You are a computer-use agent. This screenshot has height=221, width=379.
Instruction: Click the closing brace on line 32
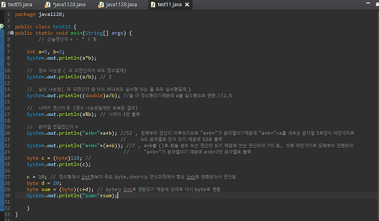(28, 208)
